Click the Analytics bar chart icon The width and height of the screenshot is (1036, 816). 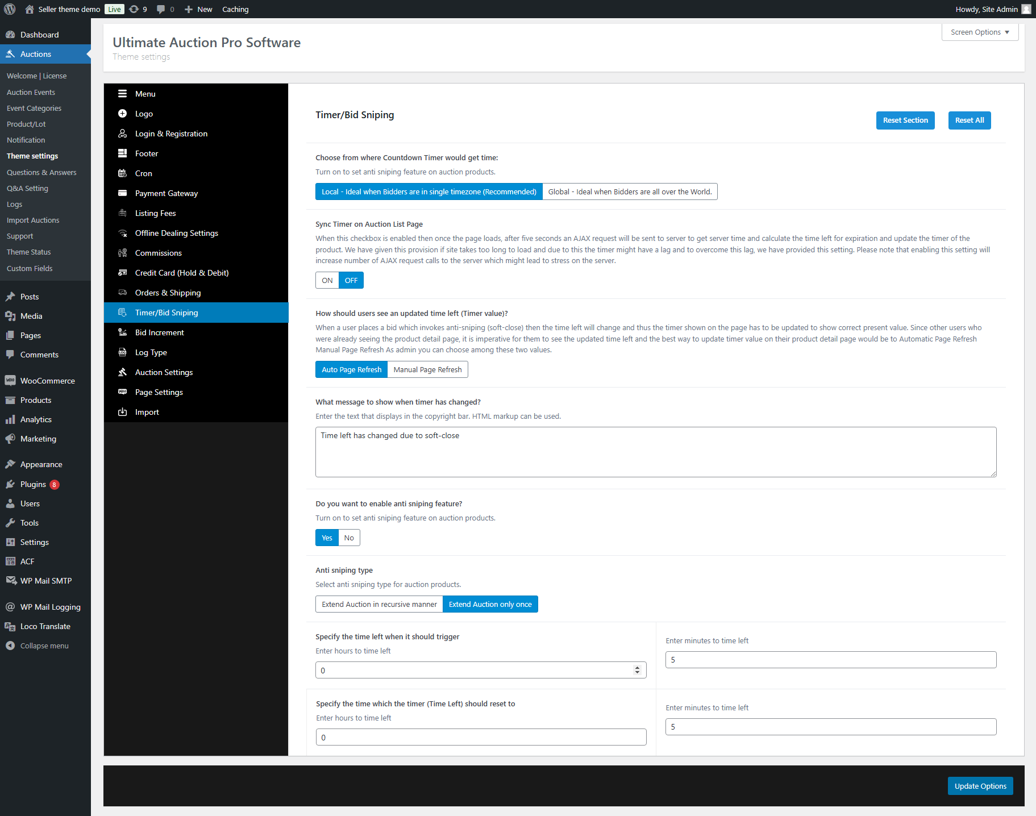click(x=10, y=419)
